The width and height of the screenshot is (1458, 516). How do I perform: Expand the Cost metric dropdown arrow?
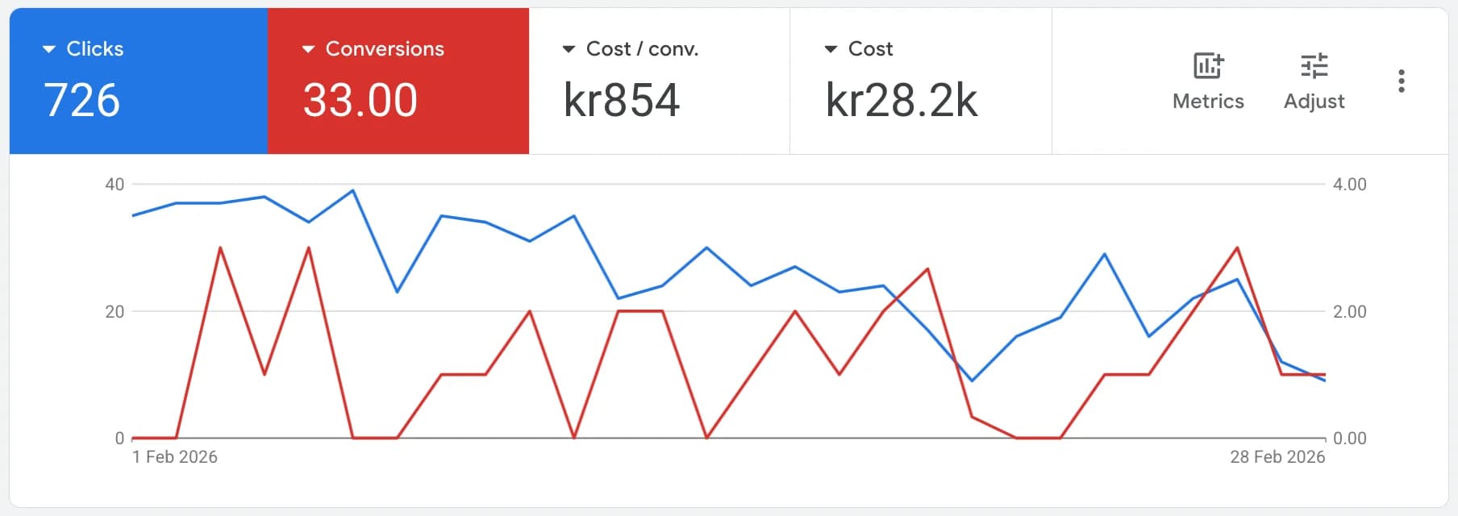(831, 49)
